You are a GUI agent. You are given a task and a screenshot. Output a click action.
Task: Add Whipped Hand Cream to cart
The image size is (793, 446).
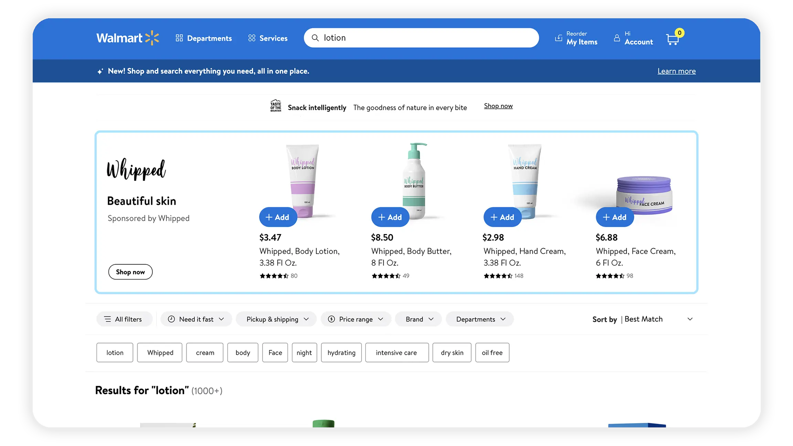[502, 217]
